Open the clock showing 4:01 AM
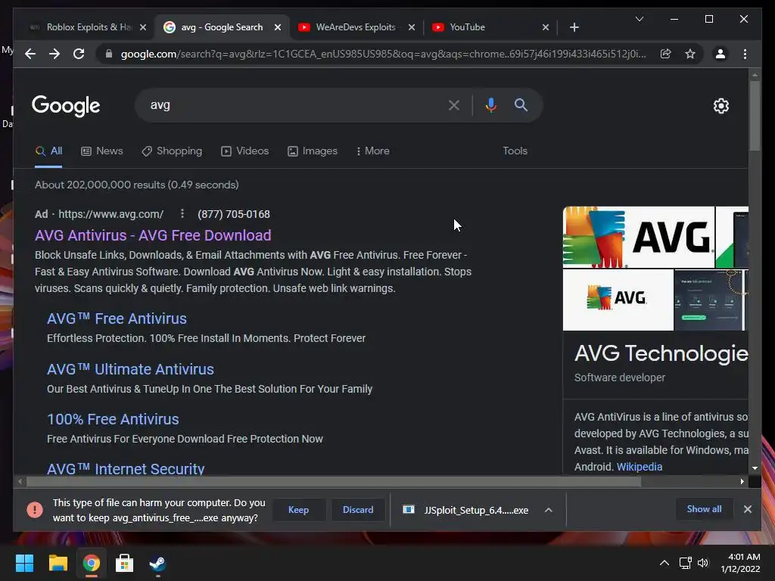Screen dimensions: 775x581 click(740, 563)
